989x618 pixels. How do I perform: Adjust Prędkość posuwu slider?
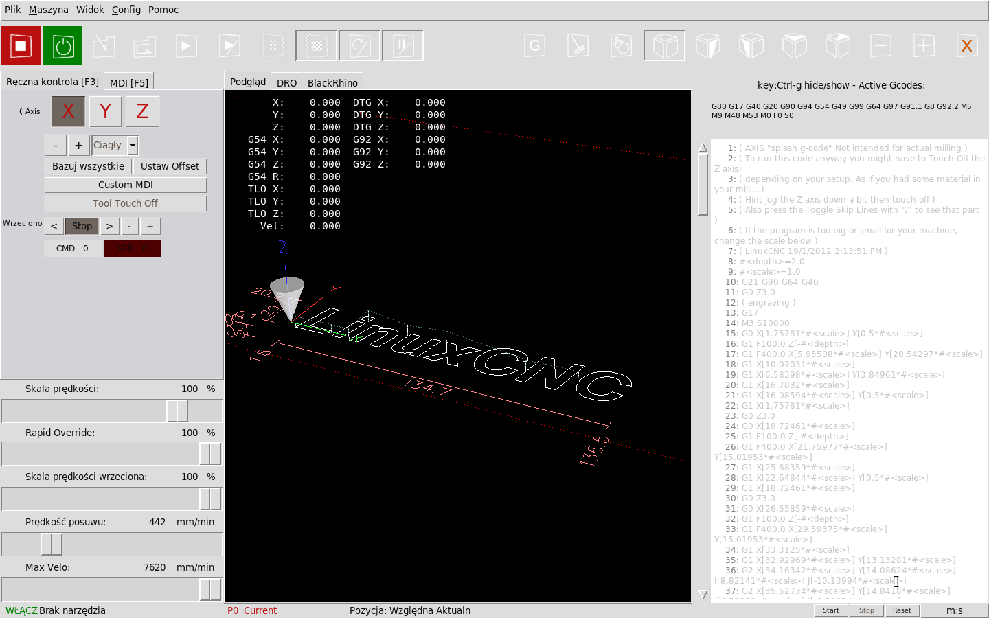point(52,545)
